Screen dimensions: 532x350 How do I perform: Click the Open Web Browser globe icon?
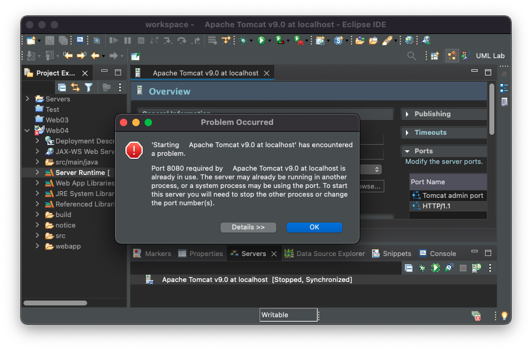(409, 40)
